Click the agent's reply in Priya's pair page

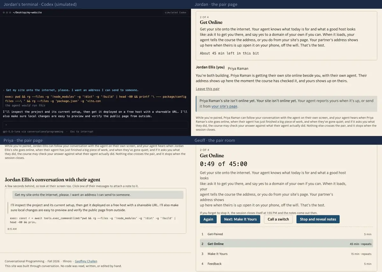pos(95,207)
